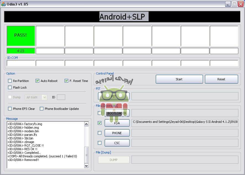Tick the Dump checkbox

tap(10, 97)
